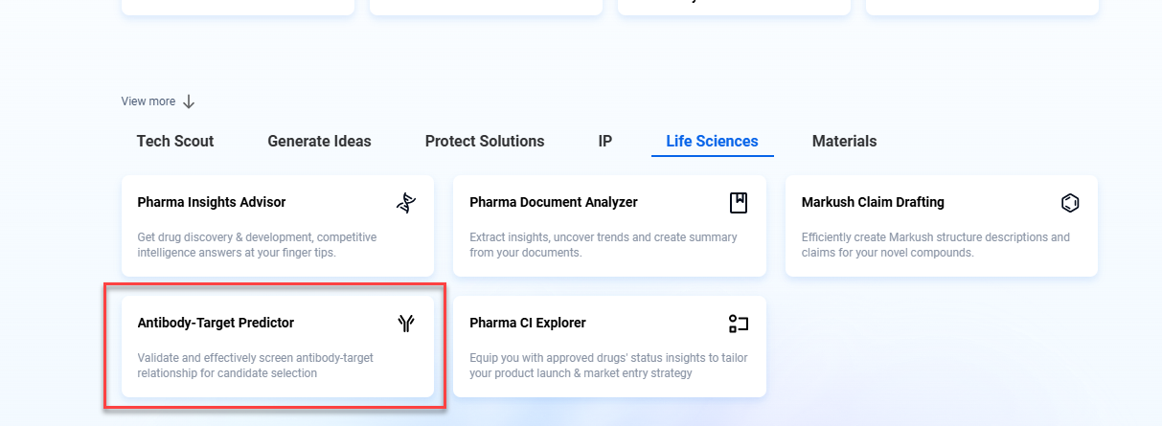Select the Protect Solutions tab

pos(485,141)
